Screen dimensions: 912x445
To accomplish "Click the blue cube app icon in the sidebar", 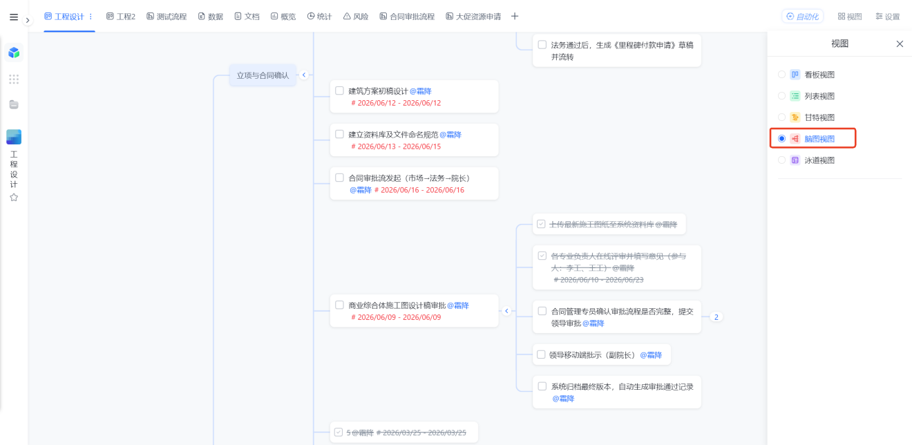I will pyautogui.click(x=14, y=53).
